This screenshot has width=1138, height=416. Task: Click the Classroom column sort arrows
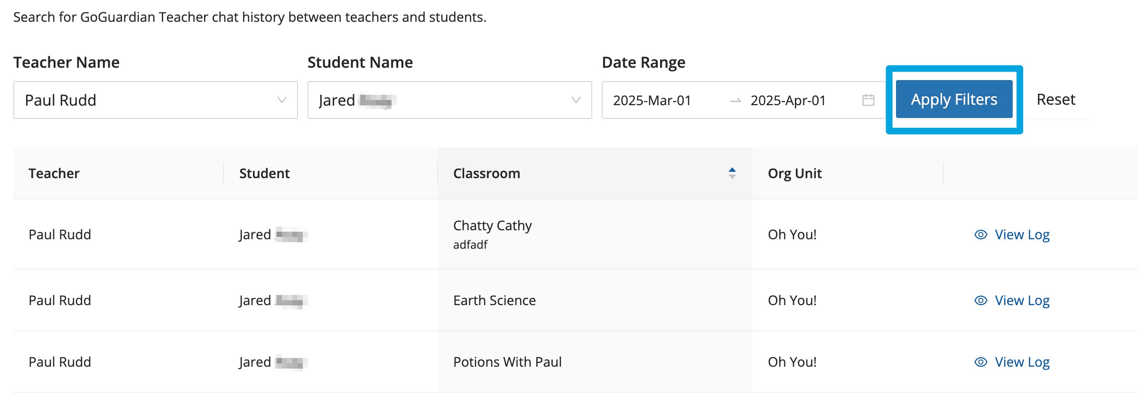732,173
